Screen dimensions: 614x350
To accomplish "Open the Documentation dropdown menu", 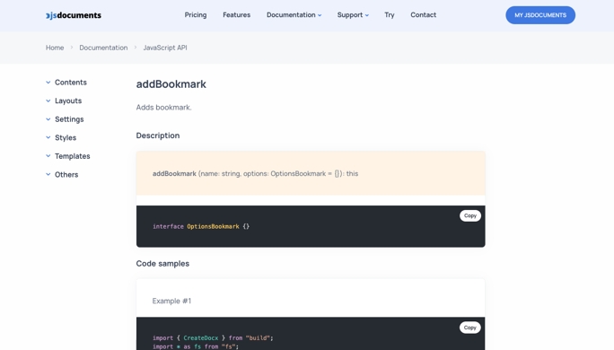I will (294, 15).
